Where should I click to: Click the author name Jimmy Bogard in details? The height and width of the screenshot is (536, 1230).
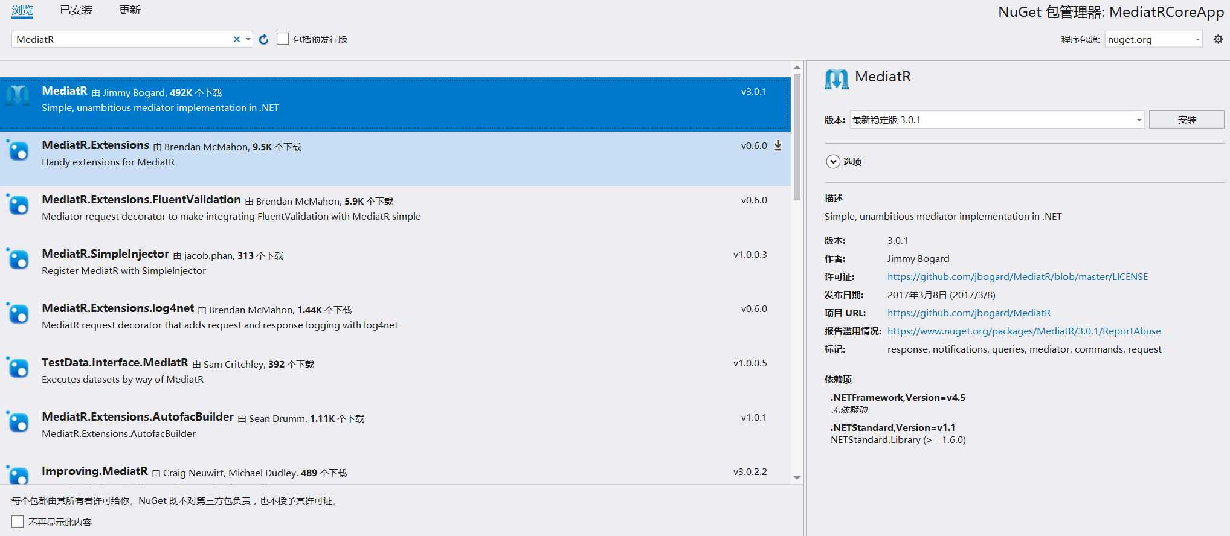[918, 259]
